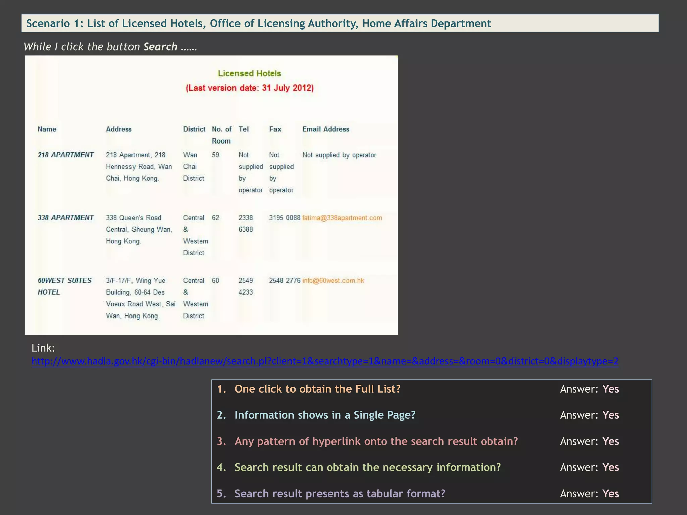Click the Wan Chai District cell
Image resolution: width=687 pixels, height=515 pixels.
coord(194,167)
